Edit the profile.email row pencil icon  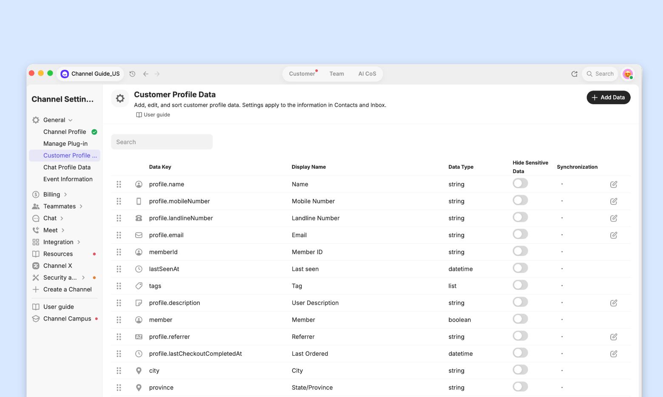click(614, 235)
